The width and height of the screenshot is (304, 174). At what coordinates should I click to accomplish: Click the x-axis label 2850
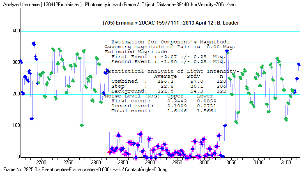click(x=123, y=162)
